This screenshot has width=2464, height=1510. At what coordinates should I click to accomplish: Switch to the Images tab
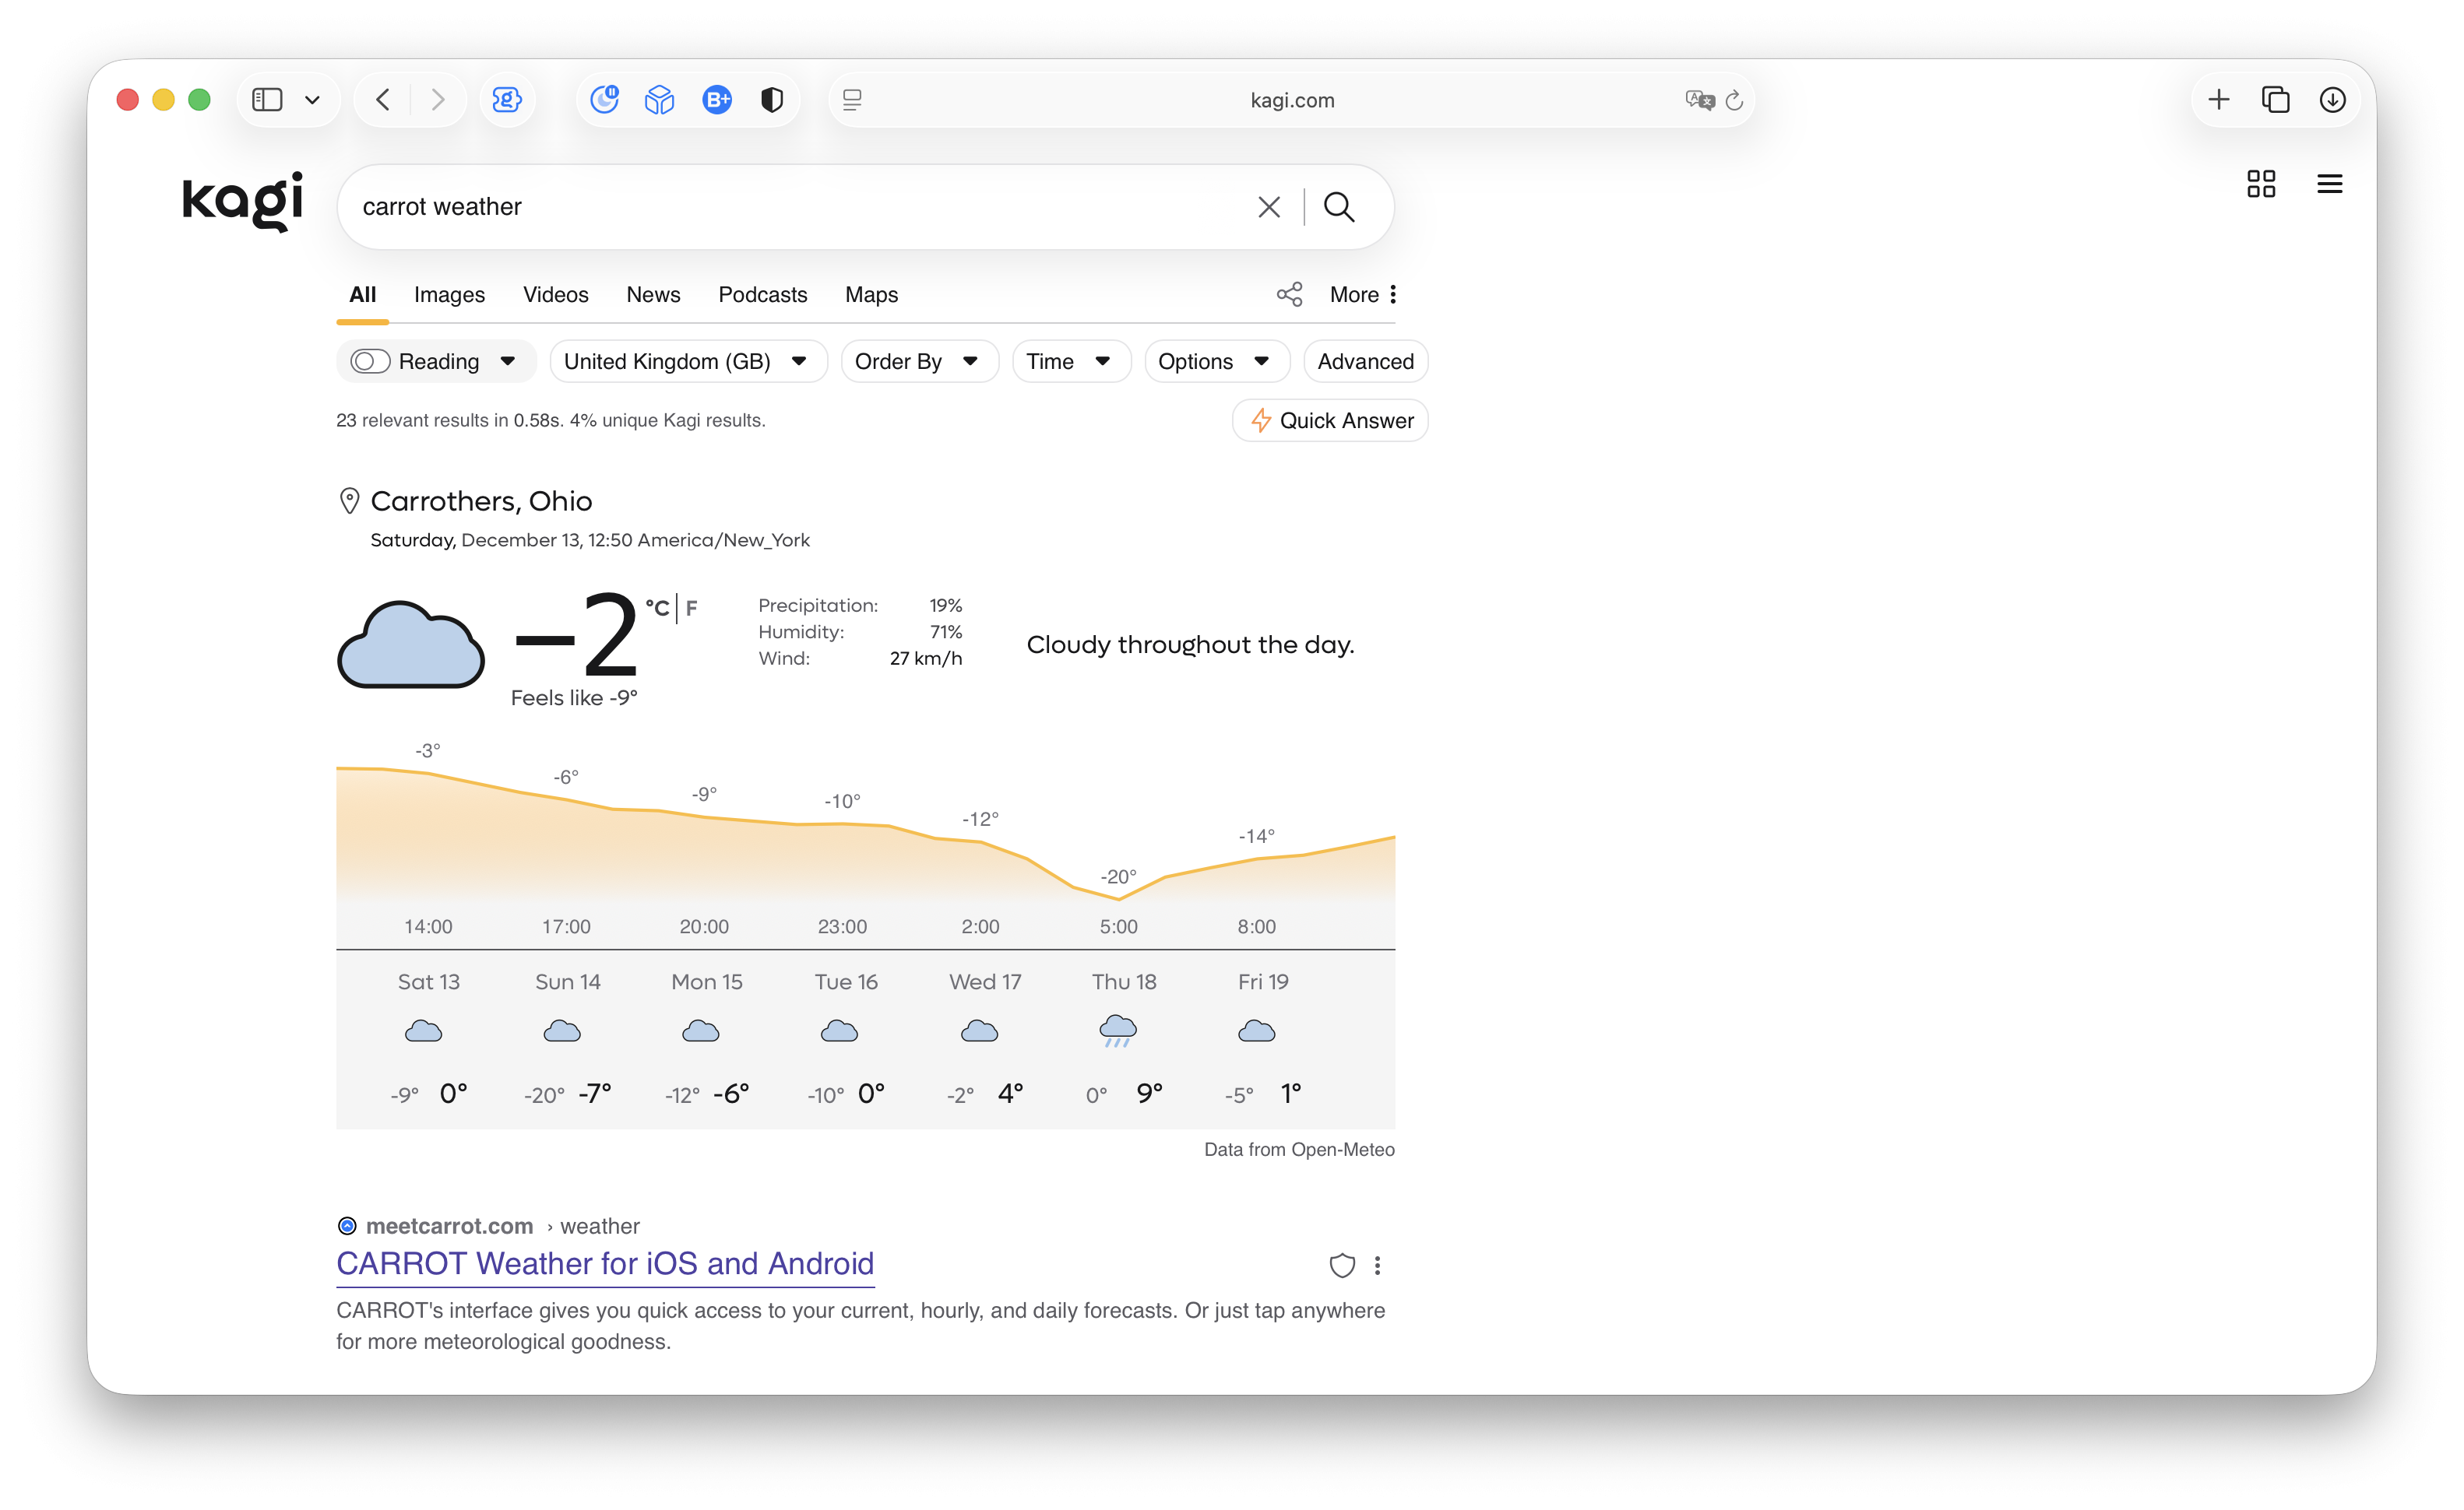449,295
